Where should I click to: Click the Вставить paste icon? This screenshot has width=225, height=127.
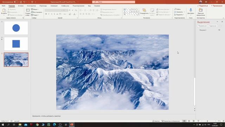[4, 10]
